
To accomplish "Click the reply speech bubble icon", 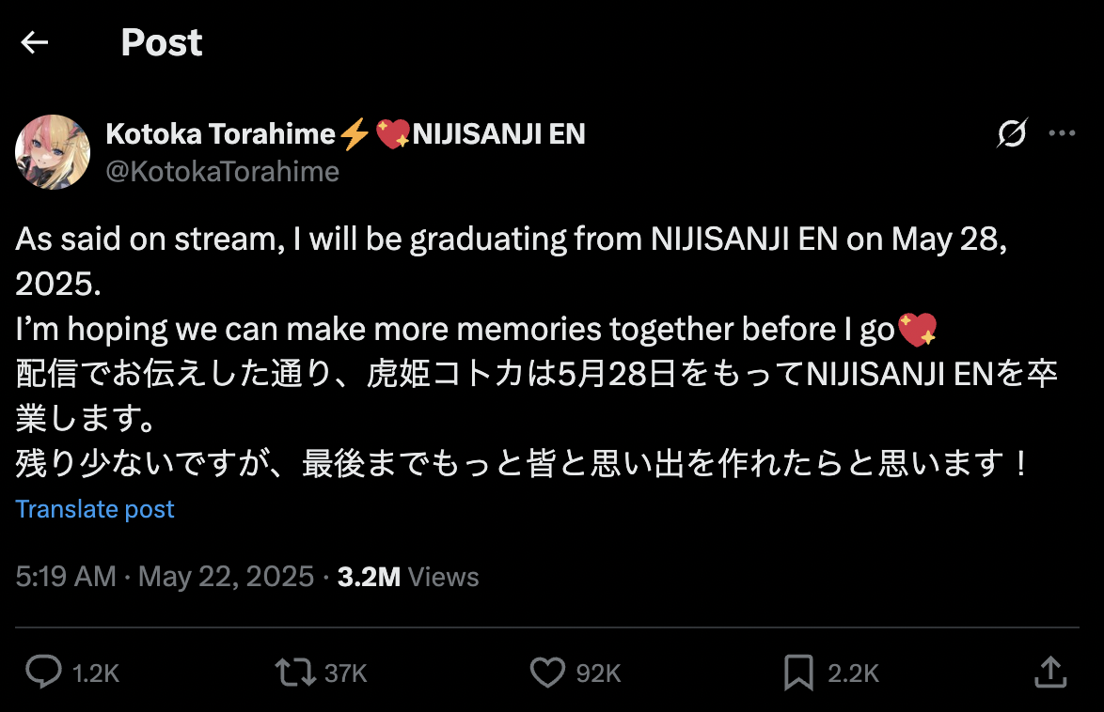I will coord(43,672).
